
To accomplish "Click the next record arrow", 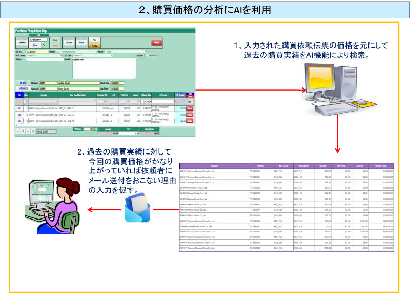I will coord(28,131).
